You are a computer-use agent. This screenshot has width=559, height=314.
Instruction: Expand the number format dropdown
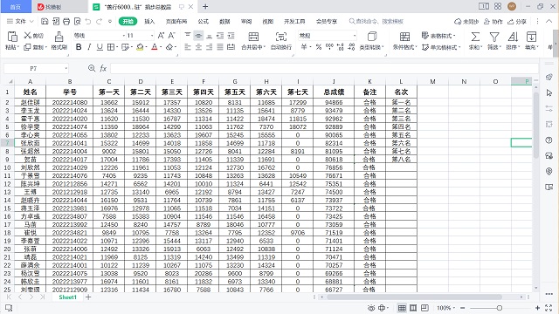[355, 36]
